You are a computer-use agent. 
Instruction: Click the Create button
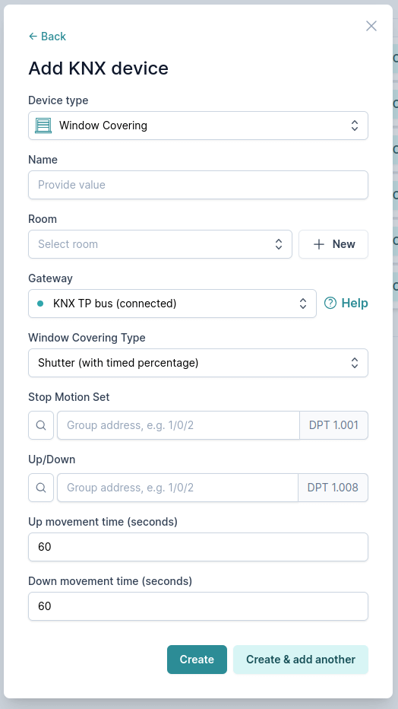197,660
